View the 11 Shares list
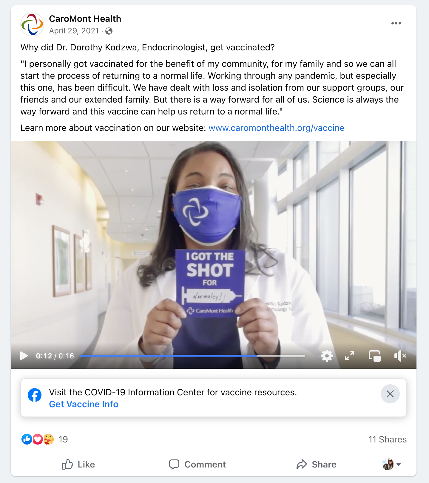 [387, 439]
